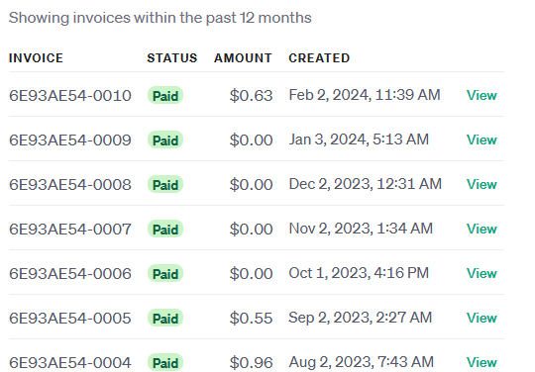Select invoice number 6E93AE54-0010
Screen dimensions: 535x372
(70, 96)
